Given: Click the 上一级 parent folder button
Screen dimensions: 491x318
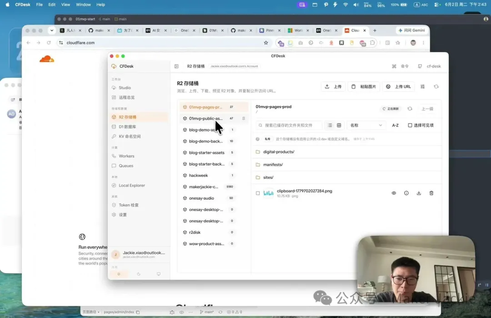Looking at the screenshot, I should pyautogui.click(x=427, y=109).
